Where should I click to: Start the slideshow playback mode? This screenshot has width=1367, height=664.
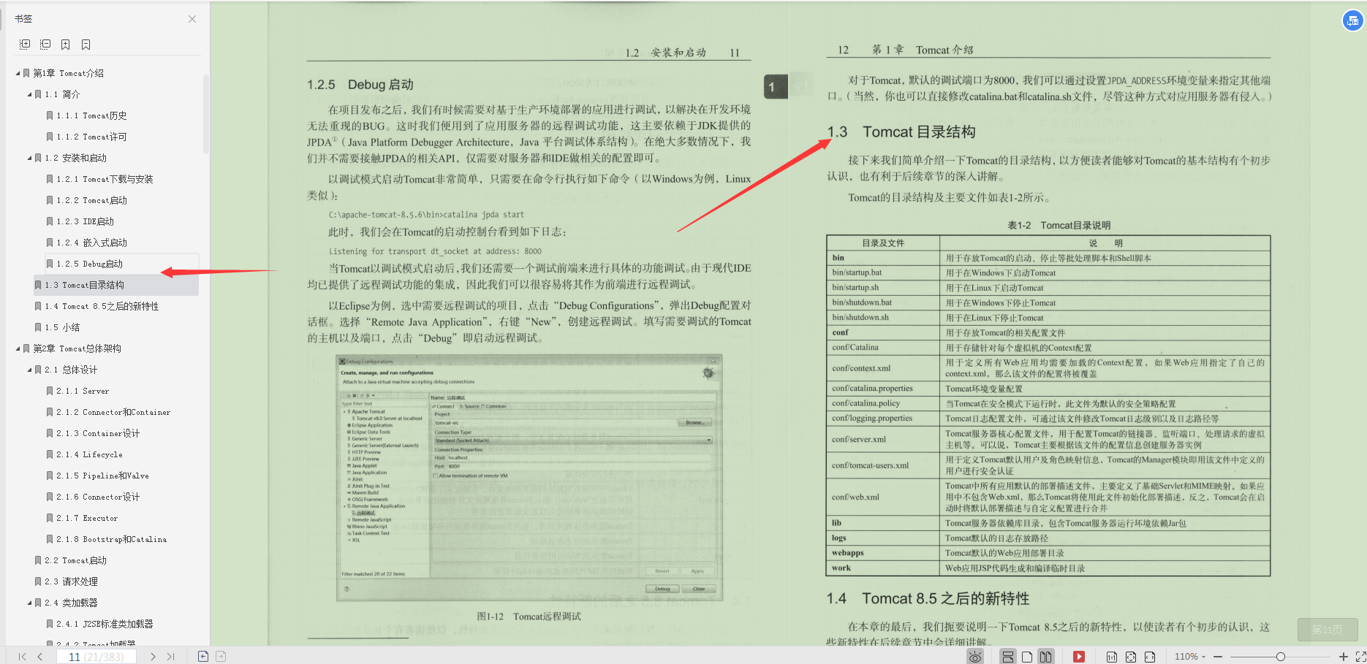(1079, 656)
